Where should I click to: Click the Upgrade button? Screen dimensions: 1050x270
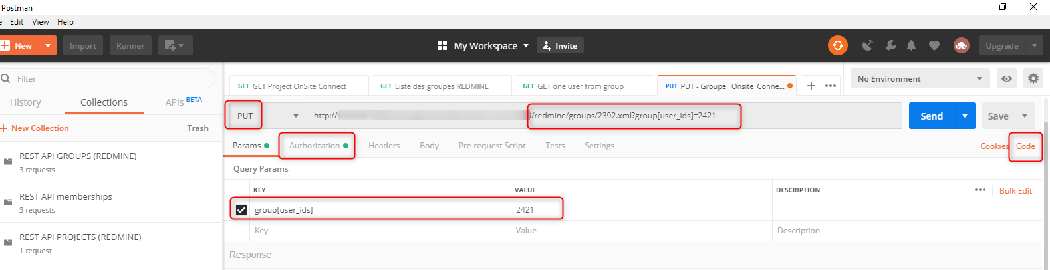pos(1002,45)
